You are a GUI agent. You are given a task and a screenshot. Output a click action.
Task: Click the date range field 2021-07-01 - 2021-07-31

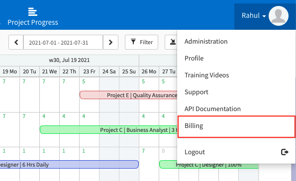point(63,42)
